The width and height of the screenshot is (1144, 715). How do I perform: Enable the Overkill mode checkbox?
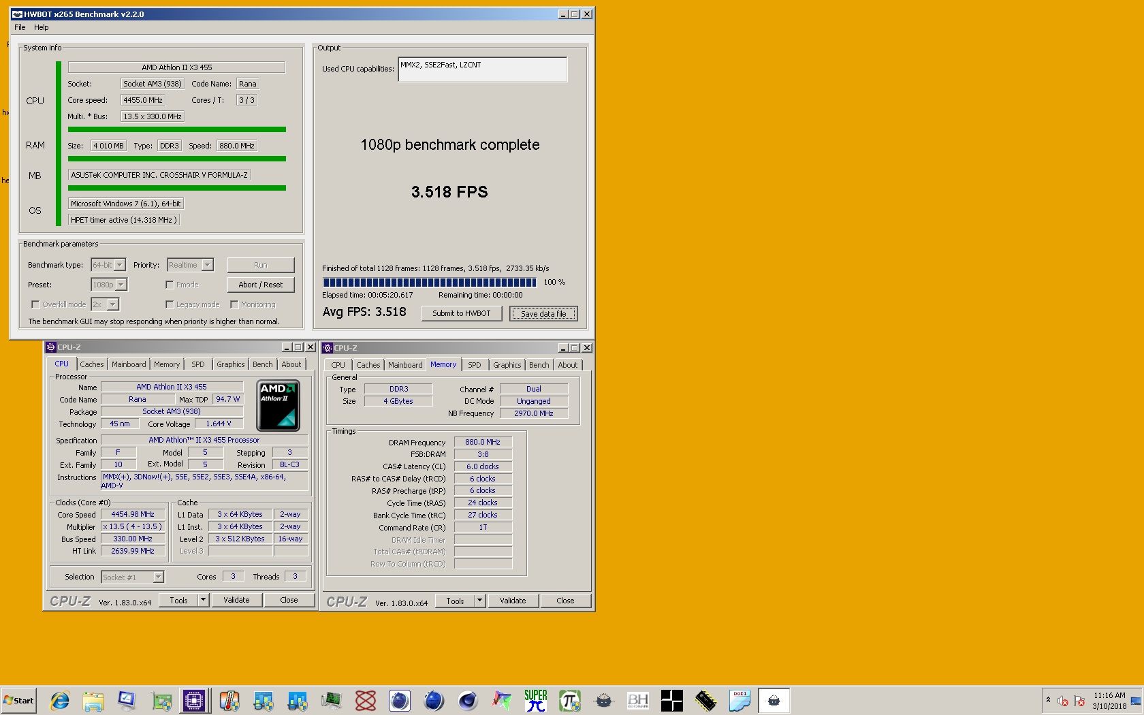click(35, 304)
